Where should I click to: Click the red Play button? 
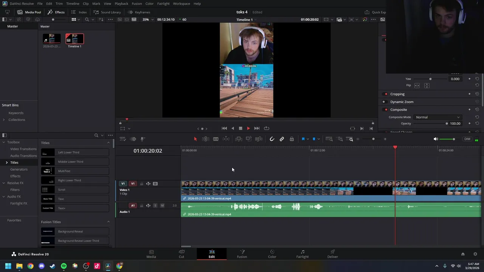[x=248, y=128]
